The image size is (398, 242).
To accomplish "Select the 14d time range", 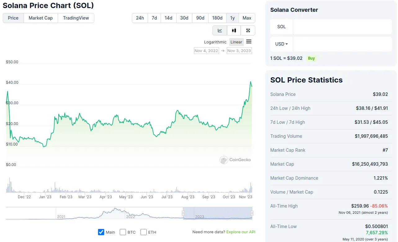I will [x=168, y=18].
